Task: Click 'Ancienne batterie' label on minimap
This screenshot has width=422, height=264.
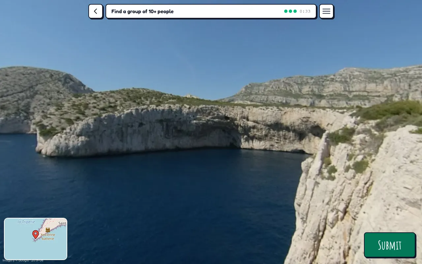Action: point(48,237)
